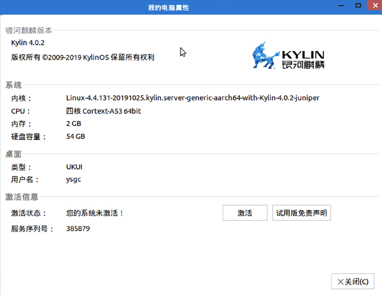Click the 桌面 section heading
Screen dimensions: 382x295
coord(13,154)
